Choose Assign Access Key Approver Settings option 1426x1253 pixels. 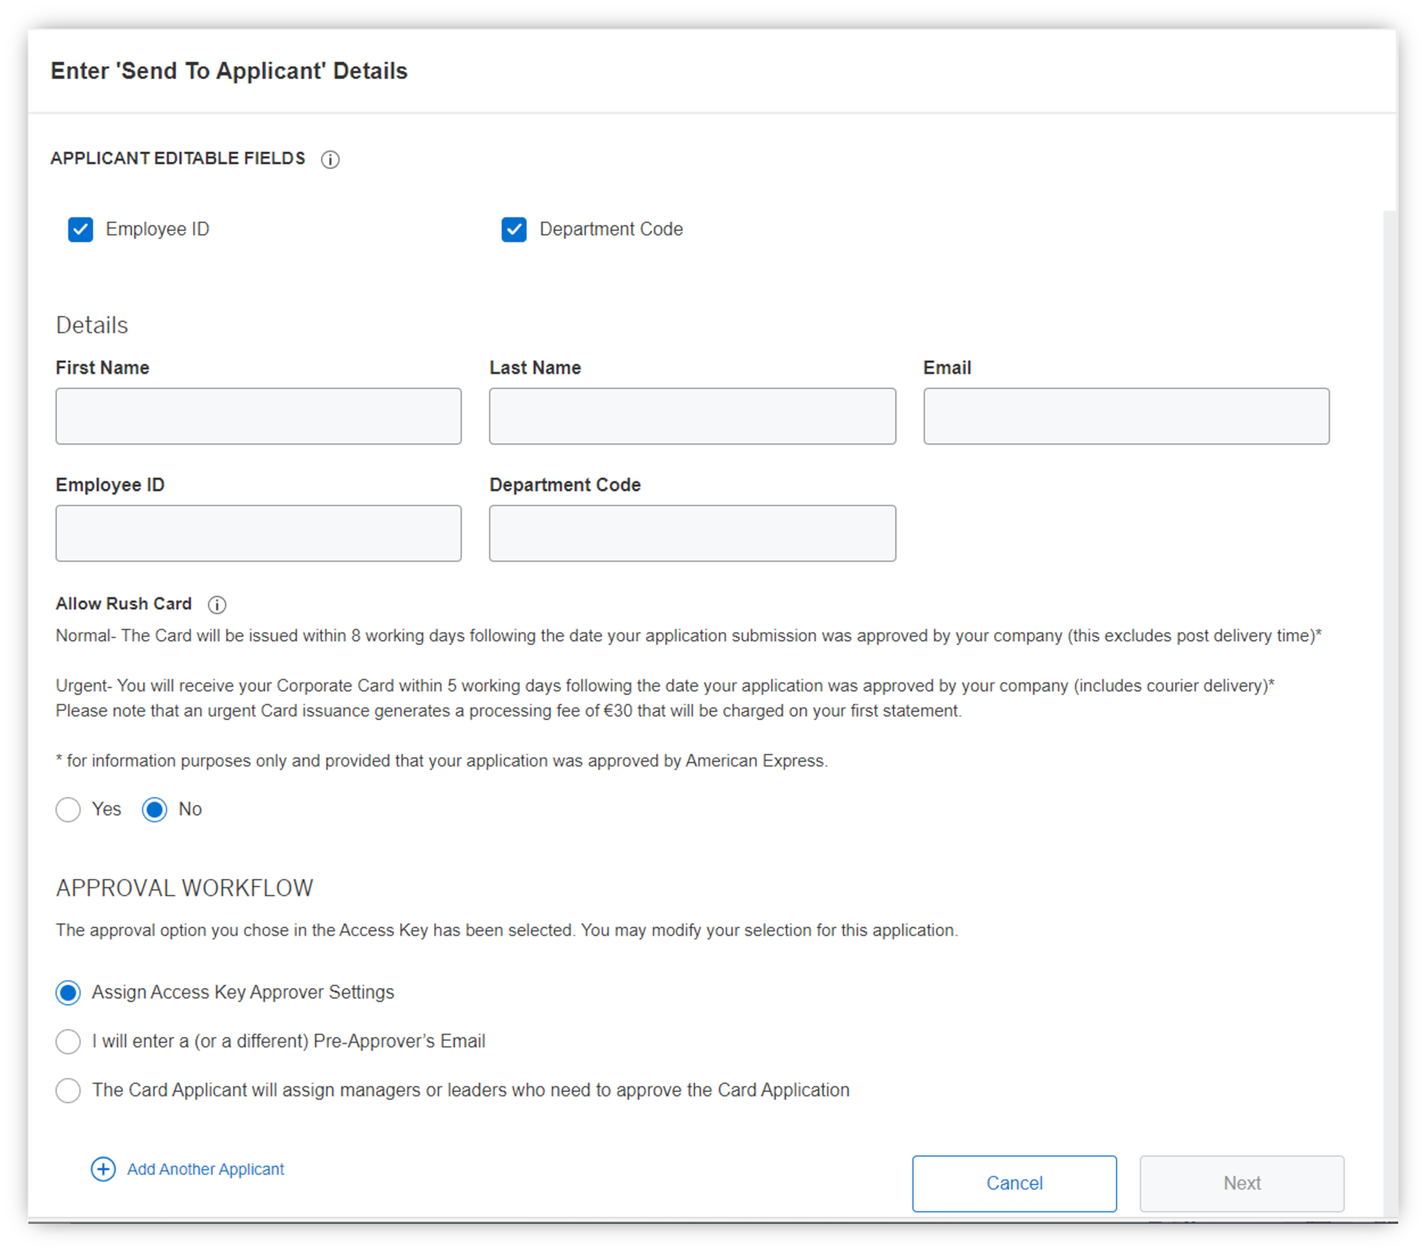pos(68,993)
